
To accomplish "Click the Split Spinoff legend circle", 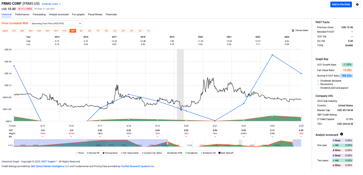I will 219,153.
